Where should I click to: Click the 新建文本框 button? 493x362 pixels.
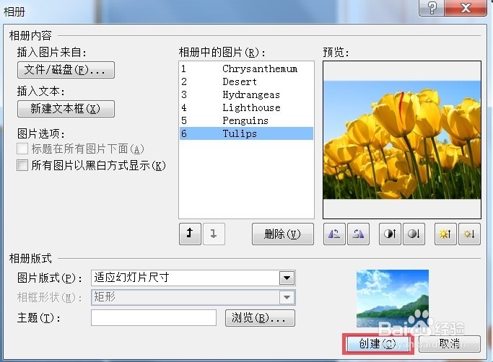click(66, 109)
